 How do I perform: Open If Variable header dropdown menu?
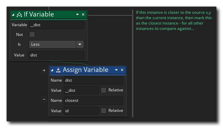[x=77, y=14]
